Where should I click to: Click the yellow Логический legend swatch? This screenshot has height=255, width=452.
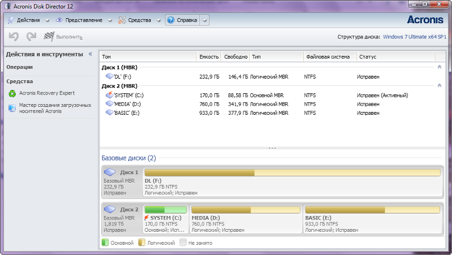(x=142, y=243)
